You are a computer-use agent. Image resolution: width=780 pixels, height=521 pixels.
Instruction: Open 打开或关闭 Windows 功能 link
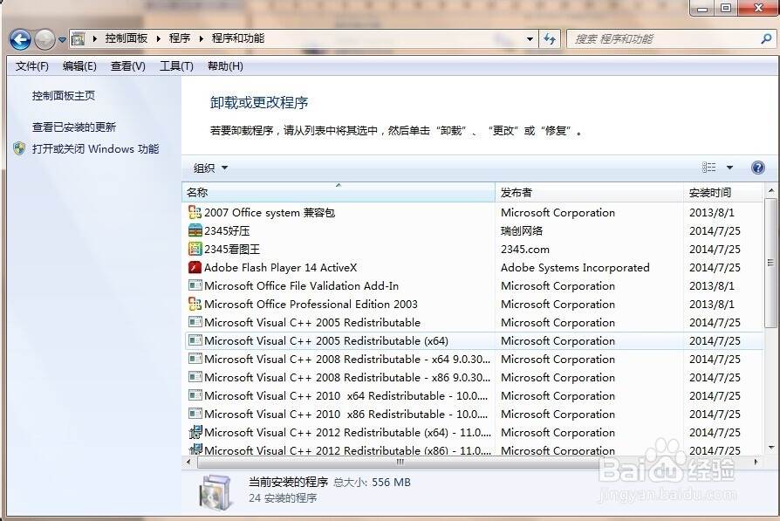(95, 148)
